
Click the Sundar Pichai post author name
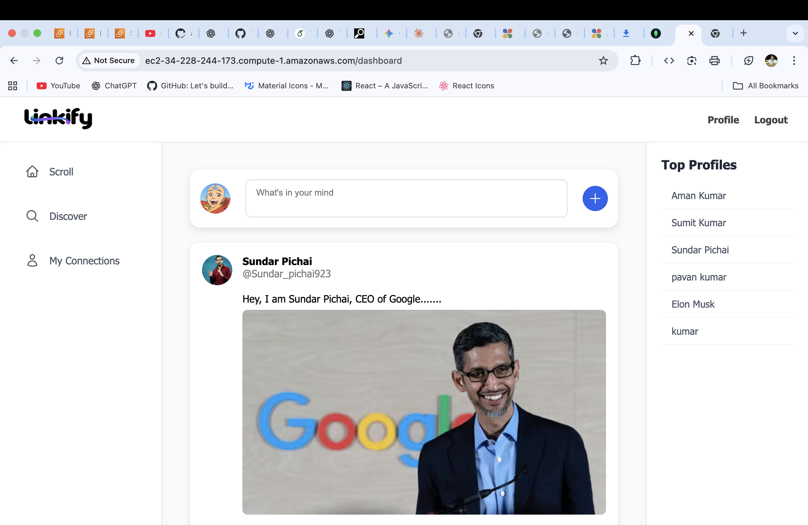[x=277, y=261]
